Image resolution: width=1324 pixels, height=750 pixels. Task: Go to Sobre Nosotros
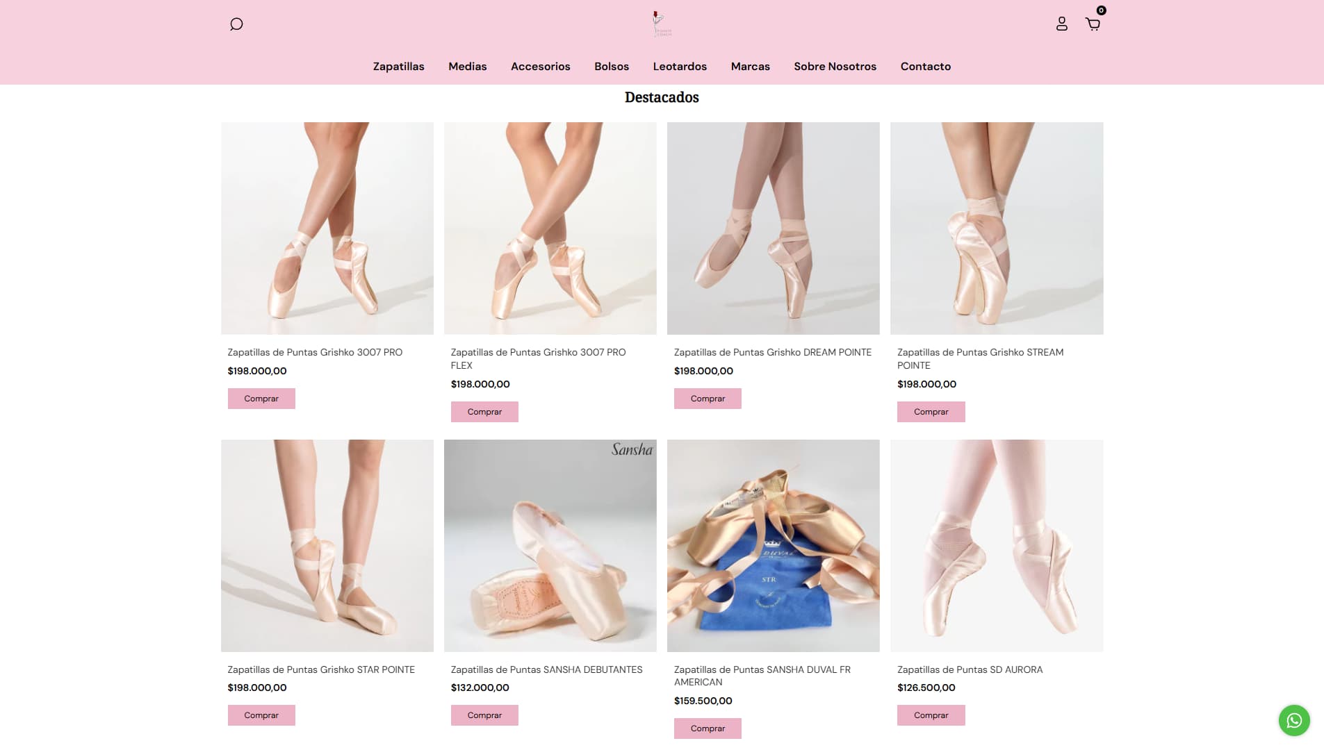tap(834, 66)
